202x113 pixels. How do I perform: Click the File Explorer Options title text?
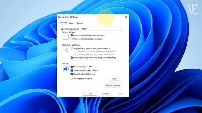pyautogui.click(x=68, y=17)
